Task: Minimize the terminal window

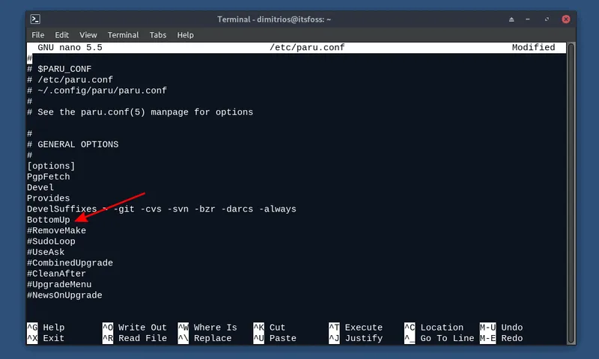Action: click(529, 19)
